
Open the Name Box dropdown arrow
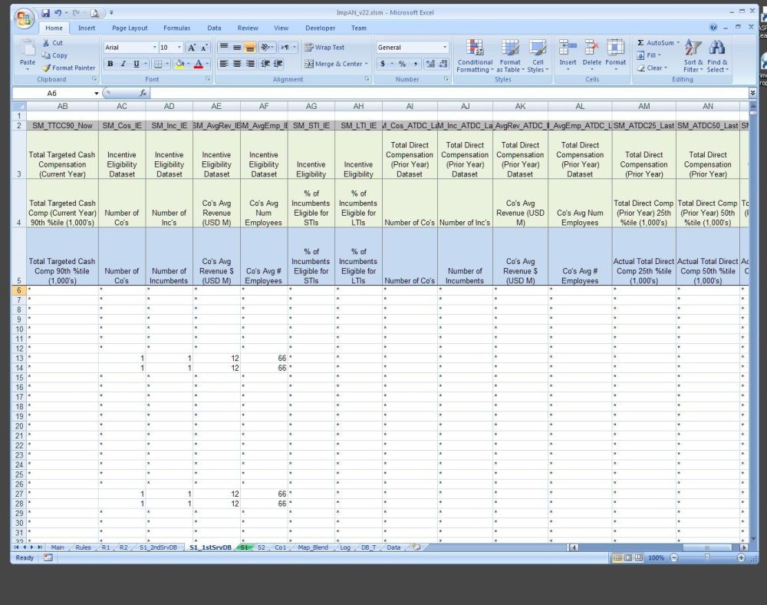click(97, 93)
